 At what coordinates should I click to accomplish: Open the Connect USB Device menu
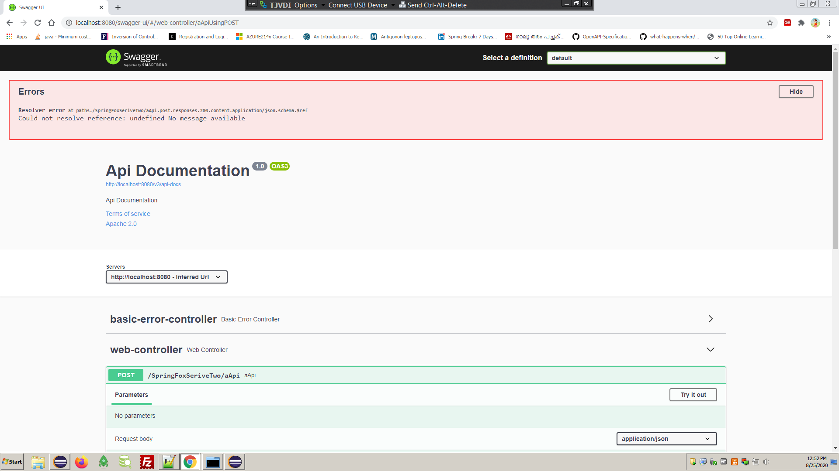(x=361, y=5)
